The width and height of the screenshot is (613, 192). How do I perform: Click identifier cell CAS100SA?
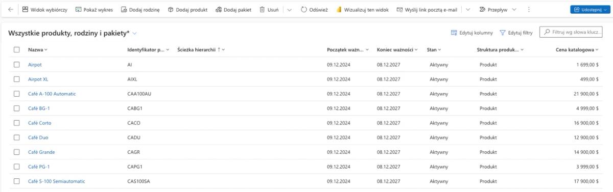click(x=139, y=181)
